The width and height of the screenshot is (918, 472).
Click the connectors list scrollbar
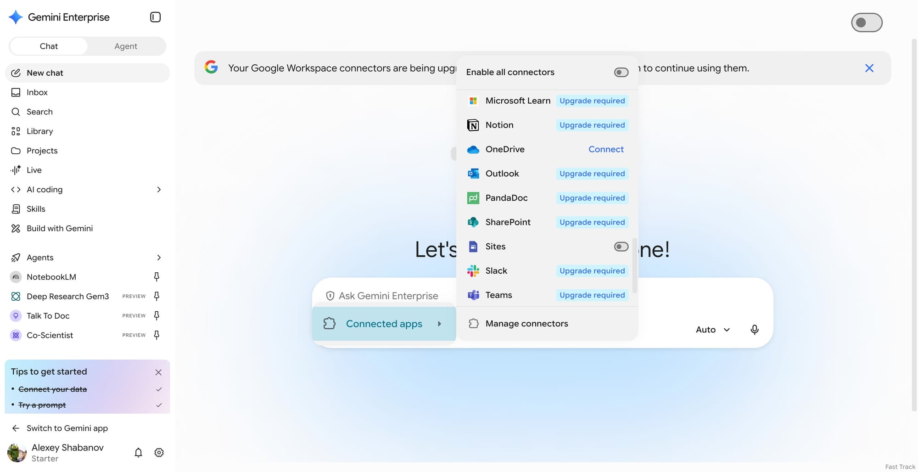point(635,265)
